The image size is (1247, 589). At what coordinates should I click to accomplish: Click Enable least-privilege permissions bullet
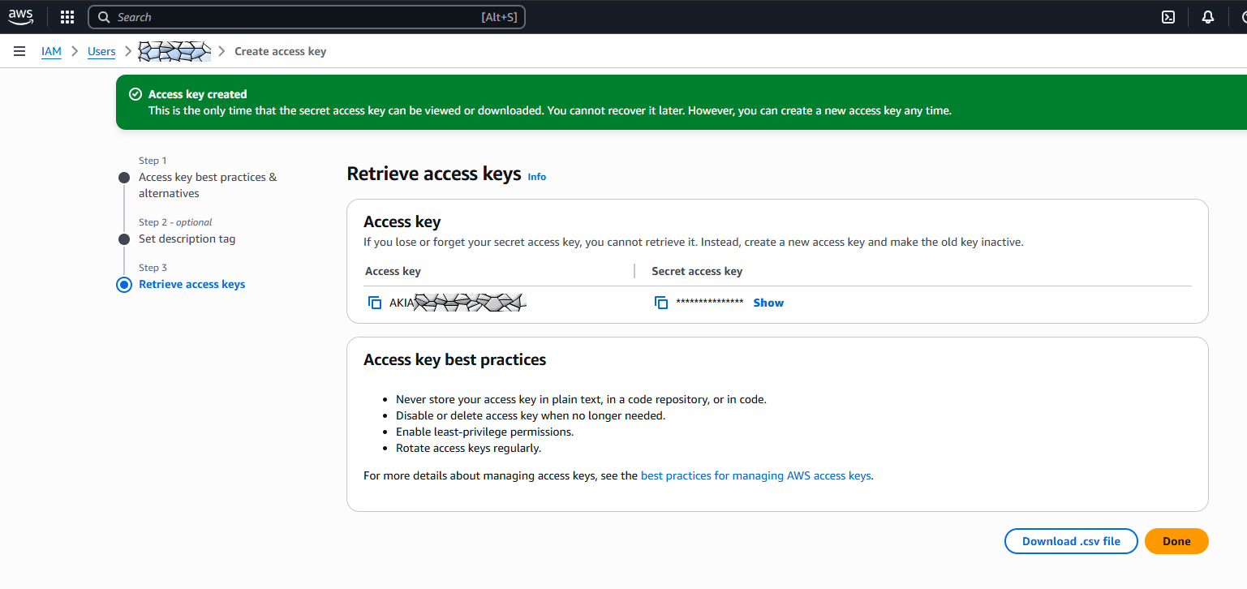click(484, 432)
